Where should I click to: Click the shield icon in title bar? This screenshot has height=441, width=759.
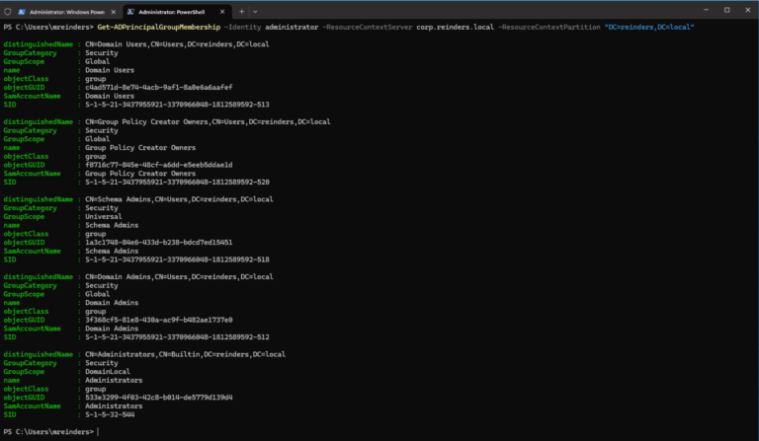coord(7,12)
